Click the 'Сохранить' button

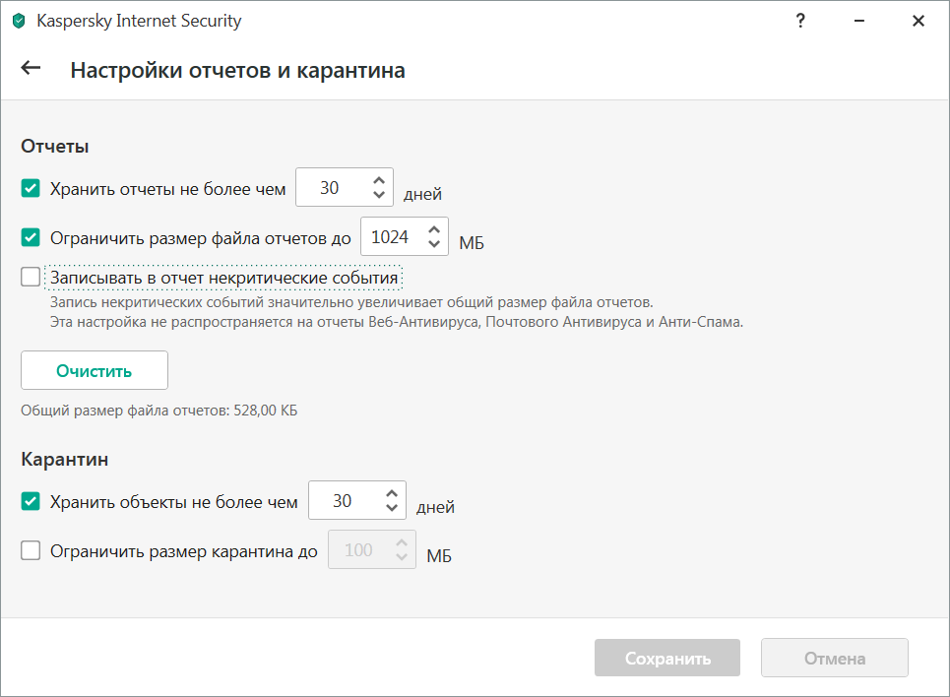tap(666, 659)
